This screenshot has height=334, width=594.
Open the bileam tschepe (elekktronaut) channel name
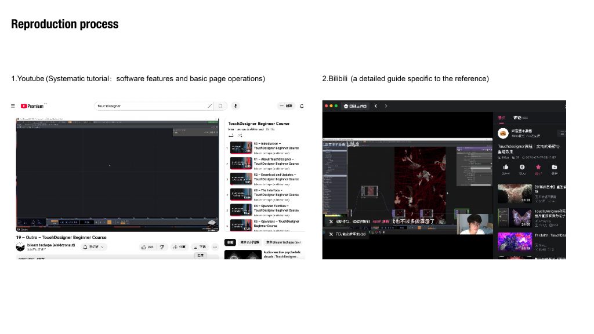[51, 245]
